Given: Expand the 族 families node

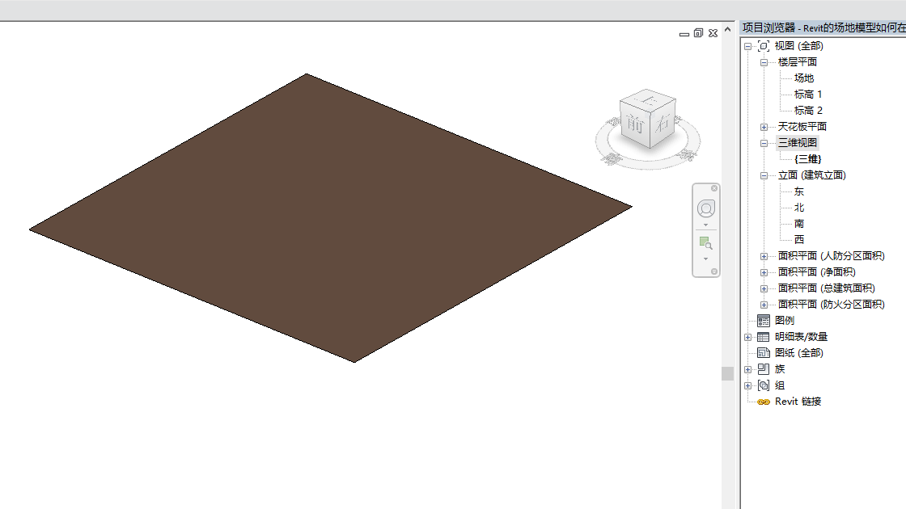Looking at the screenshot, I should click(747, 369).
